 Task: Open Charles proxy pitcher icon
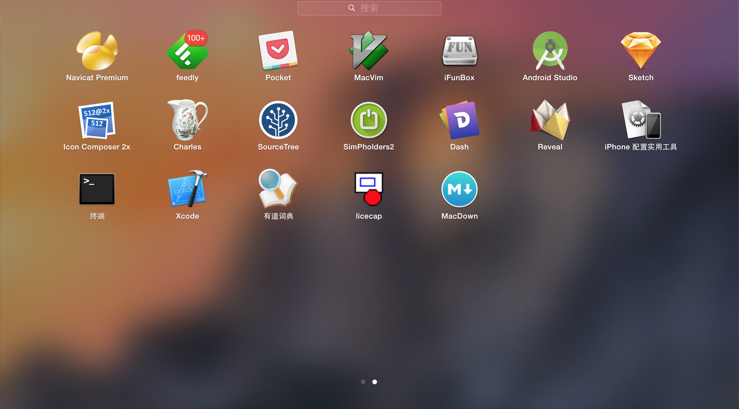click(187, 120)
